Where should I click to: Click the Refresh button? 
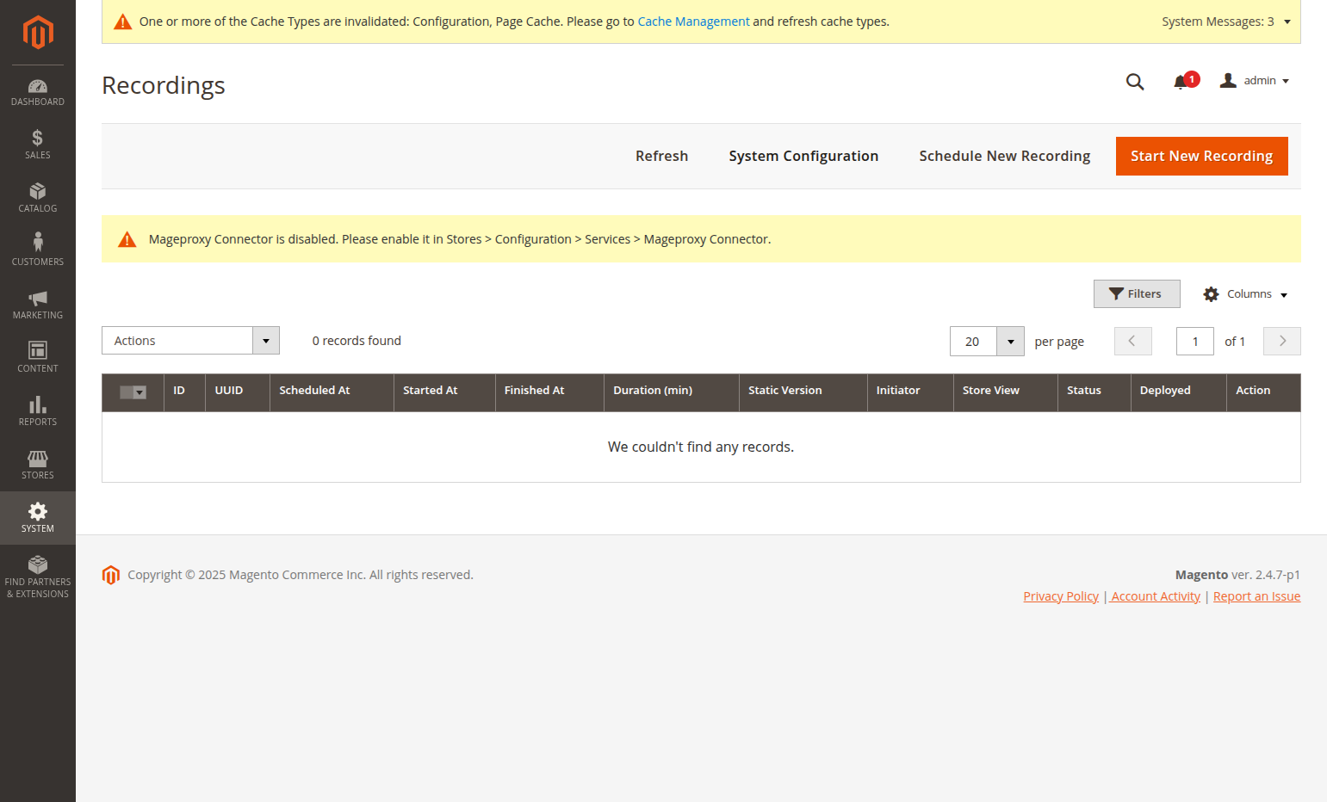(x=661, y=156)
